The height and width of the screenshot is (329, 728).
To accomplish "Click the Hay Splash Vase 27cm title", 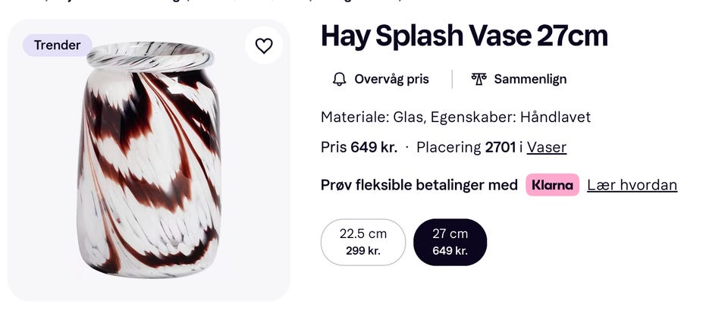I will coord(464,36).
